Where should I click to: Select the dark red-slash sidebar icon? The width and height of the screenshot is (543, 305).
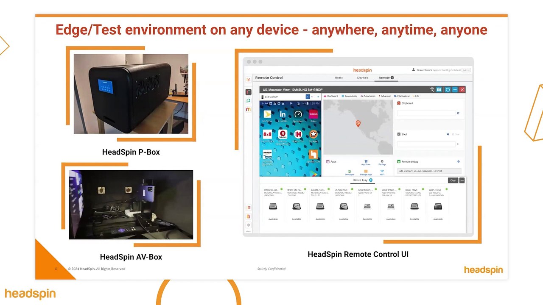click(x=249, y=92)
